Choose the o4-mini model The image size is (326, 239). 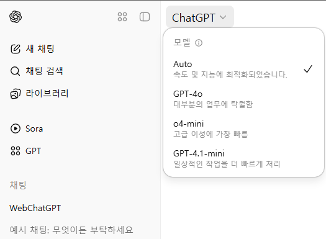tap(243, 129)
